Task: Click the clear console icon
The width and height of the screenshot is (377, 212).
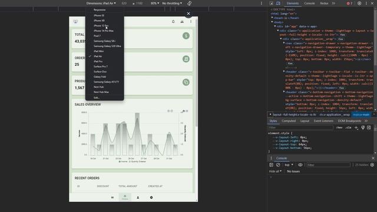Action: tap(278, 165)
